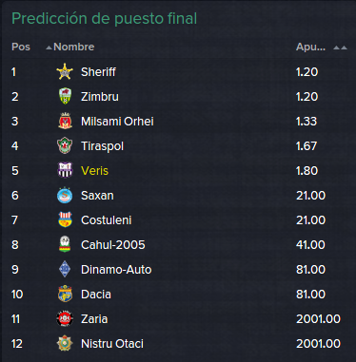Click the Predicción de puesto final title
Image resolution: width=356 pixels, height=362 pixels.
coord(105,18)
